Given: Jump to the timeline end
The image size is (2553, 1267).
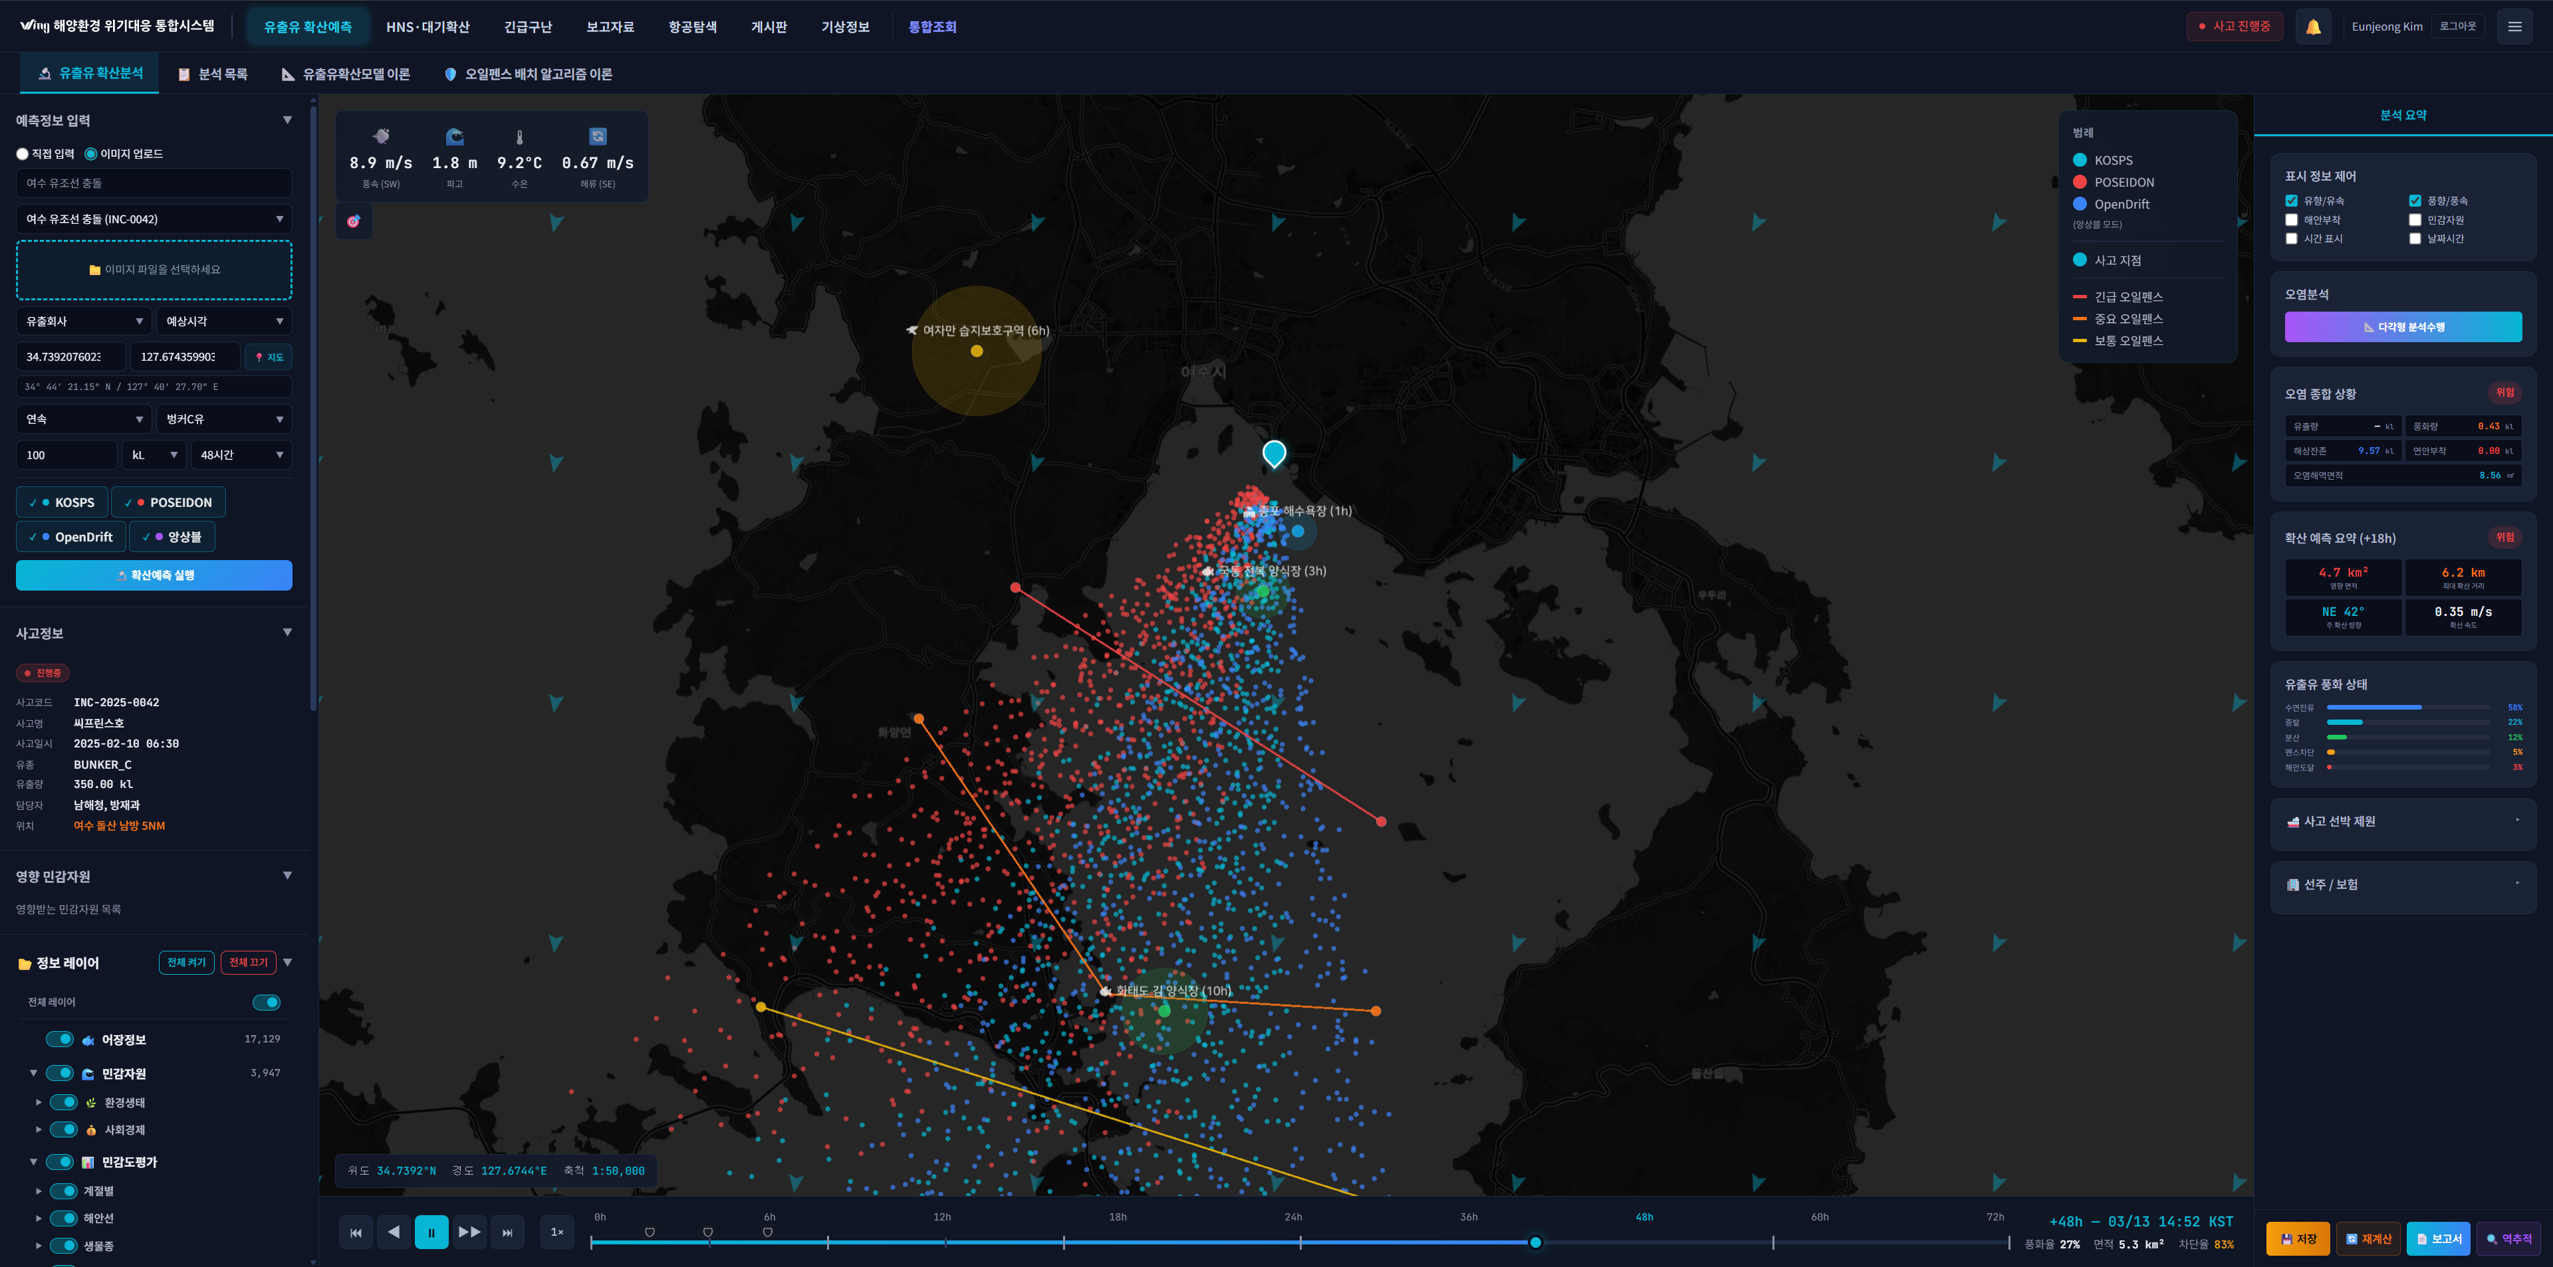Looking at the screenshot, I should tap(507, 1231).
